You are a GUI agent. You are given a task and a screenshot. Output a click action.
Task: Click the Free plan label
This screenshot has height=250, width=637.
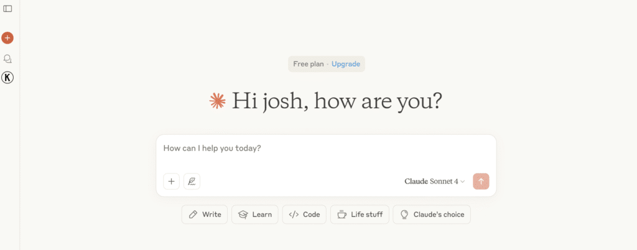(309, 63)
